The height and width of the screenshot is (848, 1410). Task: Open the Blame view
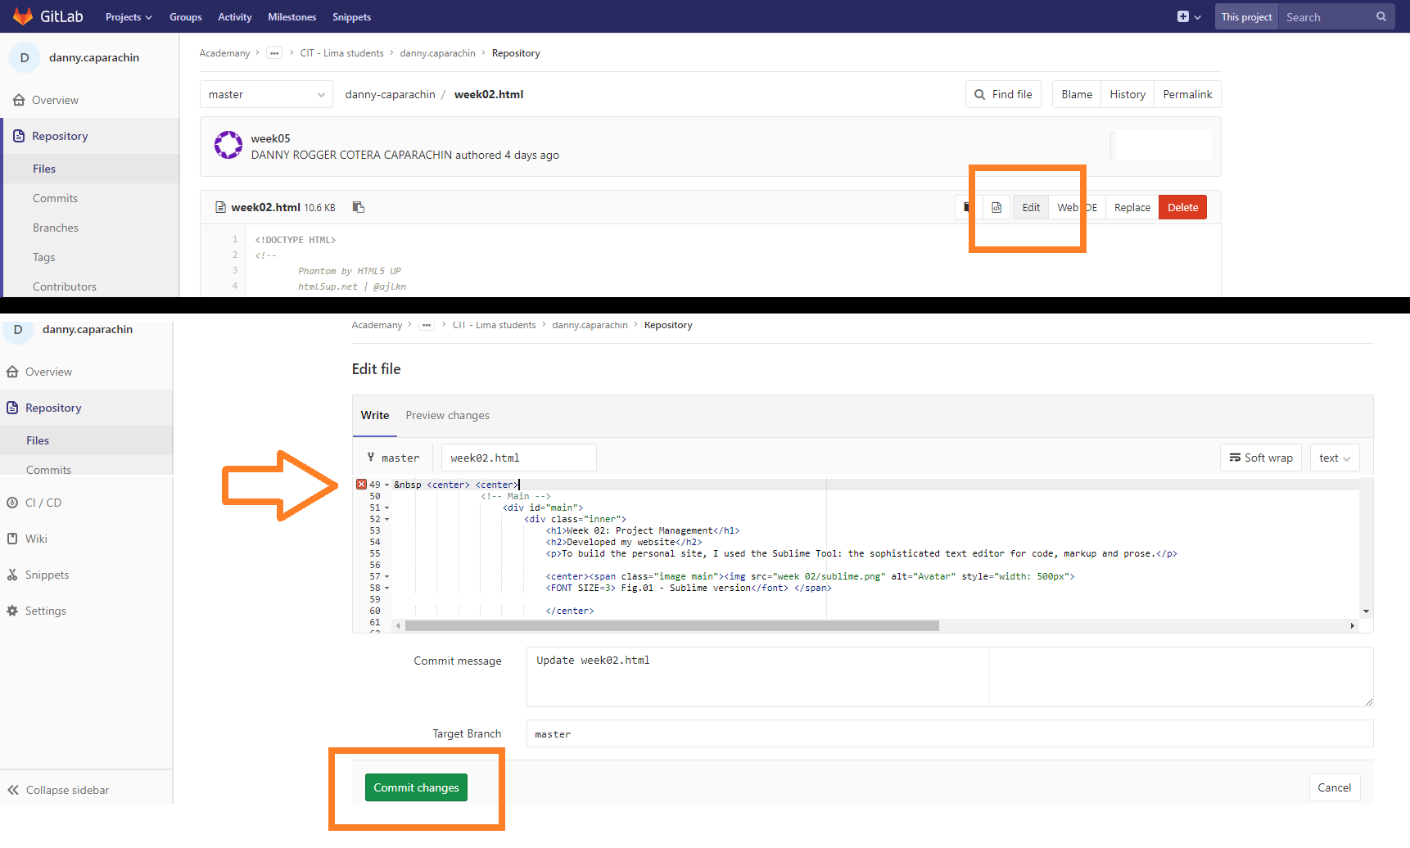click(1077, 94)
